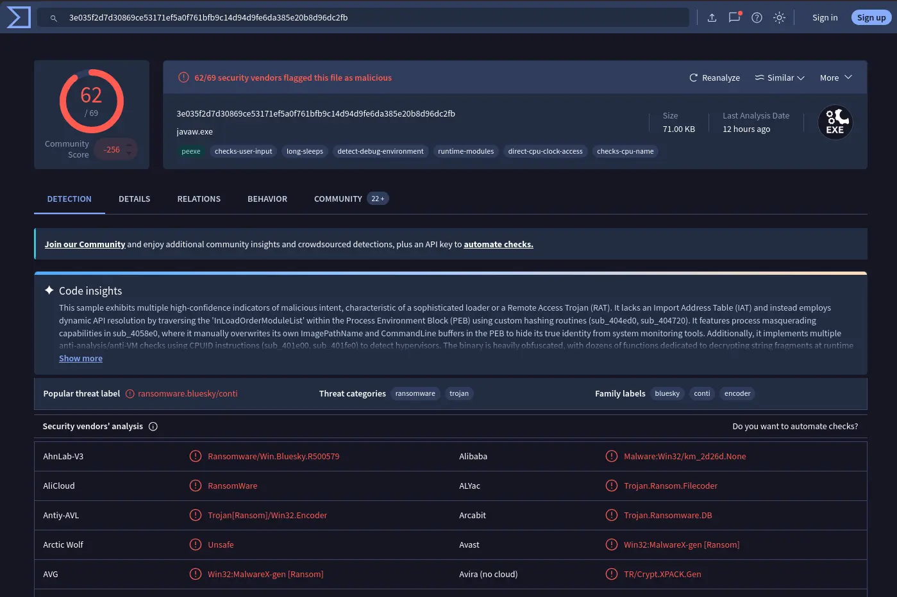
Task: Click the Reanalyze button
Action: coord(714,78)
